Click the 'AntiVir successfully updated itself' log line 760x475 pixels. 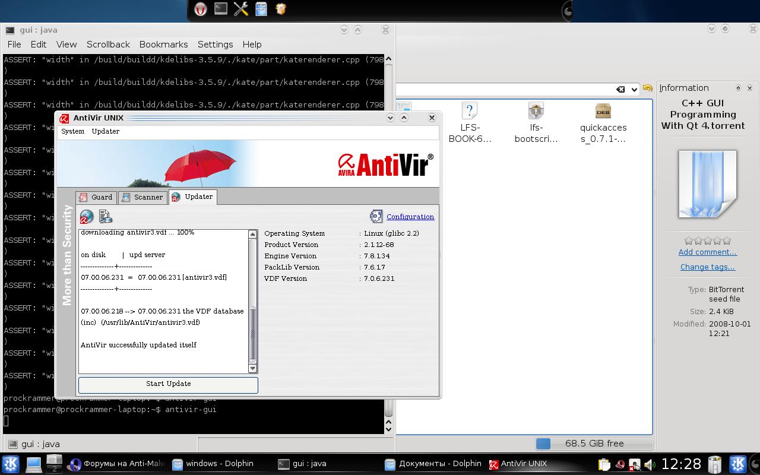tap(138, 345)
